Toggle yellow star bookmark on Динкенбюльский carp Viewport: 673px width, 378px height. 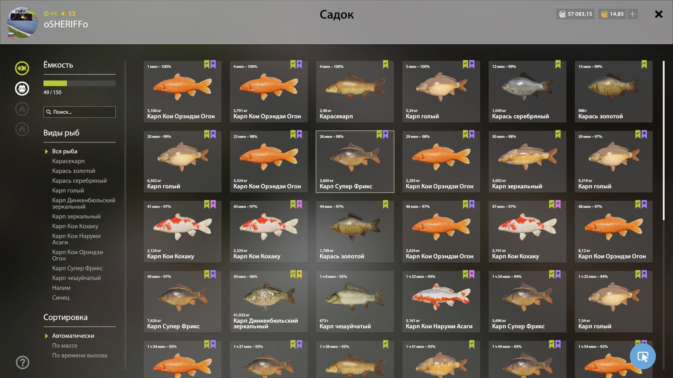point(299,274)
